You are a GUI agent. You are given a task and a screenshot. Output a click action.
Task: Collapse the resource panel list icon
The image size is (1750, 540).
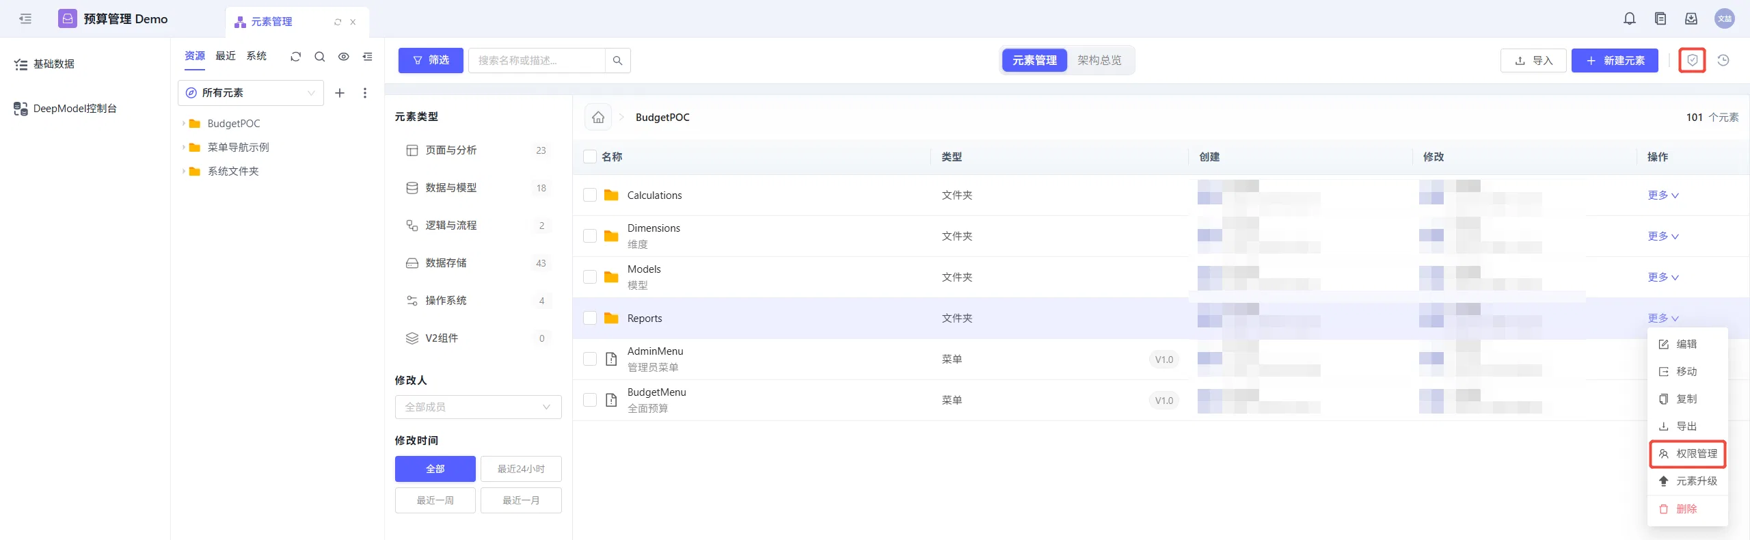coord(368,57)
